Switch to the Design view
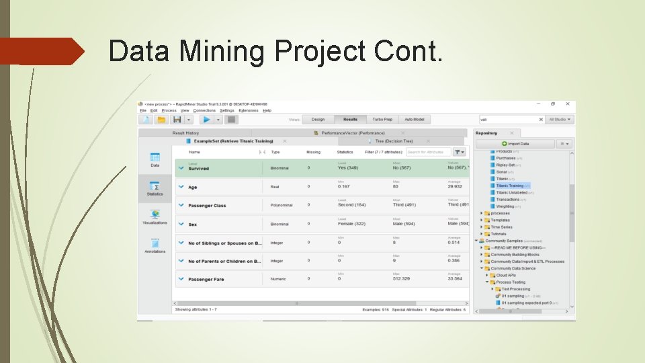The image size is (645, 363). tap(318, 120)
